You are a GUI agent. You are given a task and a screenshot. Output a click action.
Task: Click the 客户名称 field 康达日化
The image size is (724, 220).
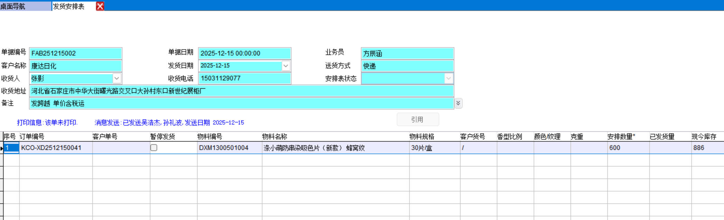(x=75, y=66)
